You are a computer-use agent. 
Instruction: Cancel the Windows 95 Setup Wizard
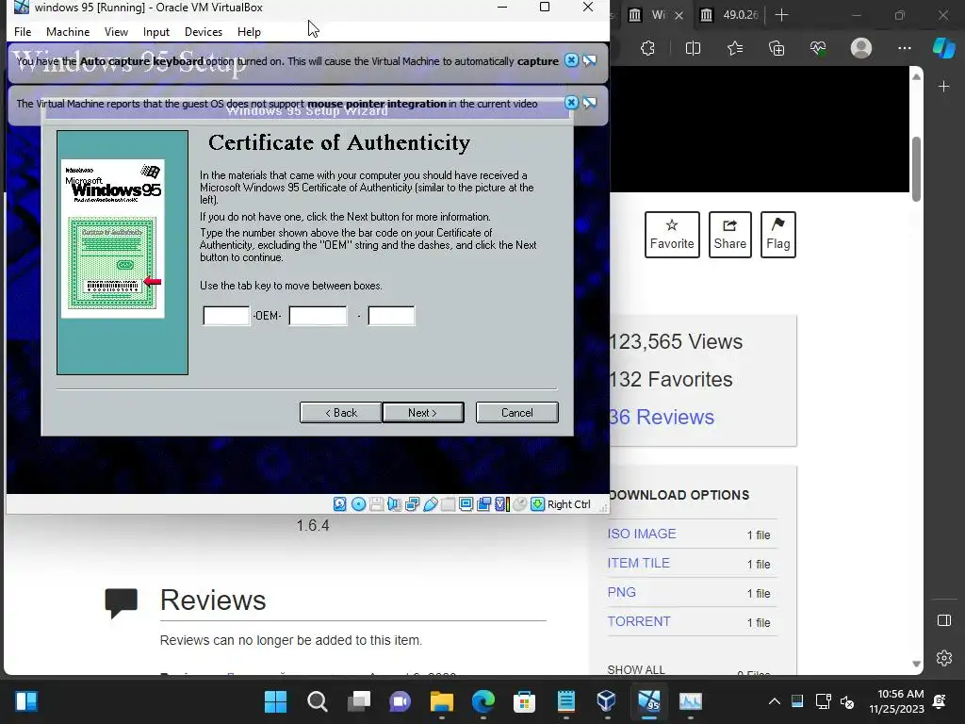pos(517,413)
